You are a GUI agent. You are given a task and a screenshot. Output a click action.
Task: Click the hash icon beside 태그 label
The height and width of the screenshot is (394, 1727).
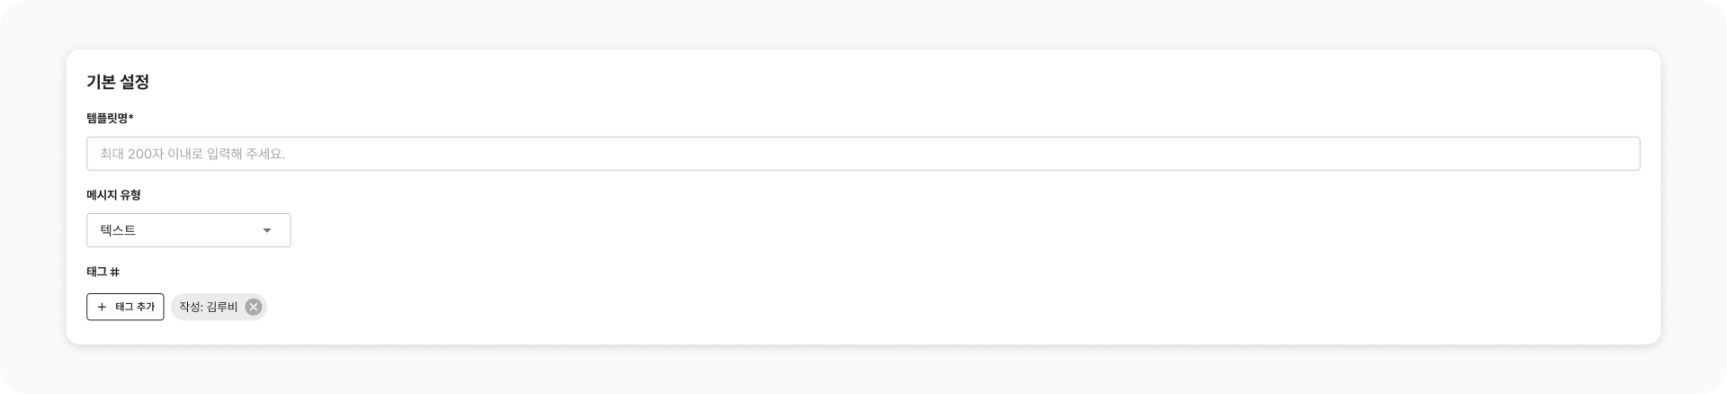pos(115,272)
